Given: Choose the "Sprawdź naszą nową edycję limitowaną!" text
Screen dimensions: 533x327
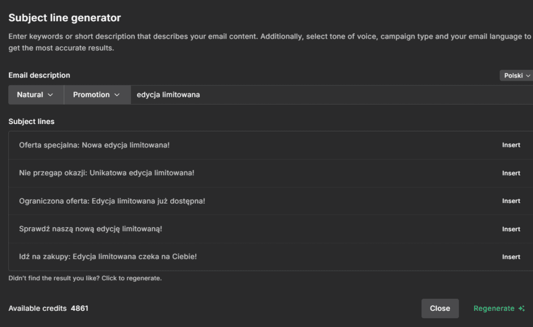Looking at the screenshot, I should click(91, 229).
